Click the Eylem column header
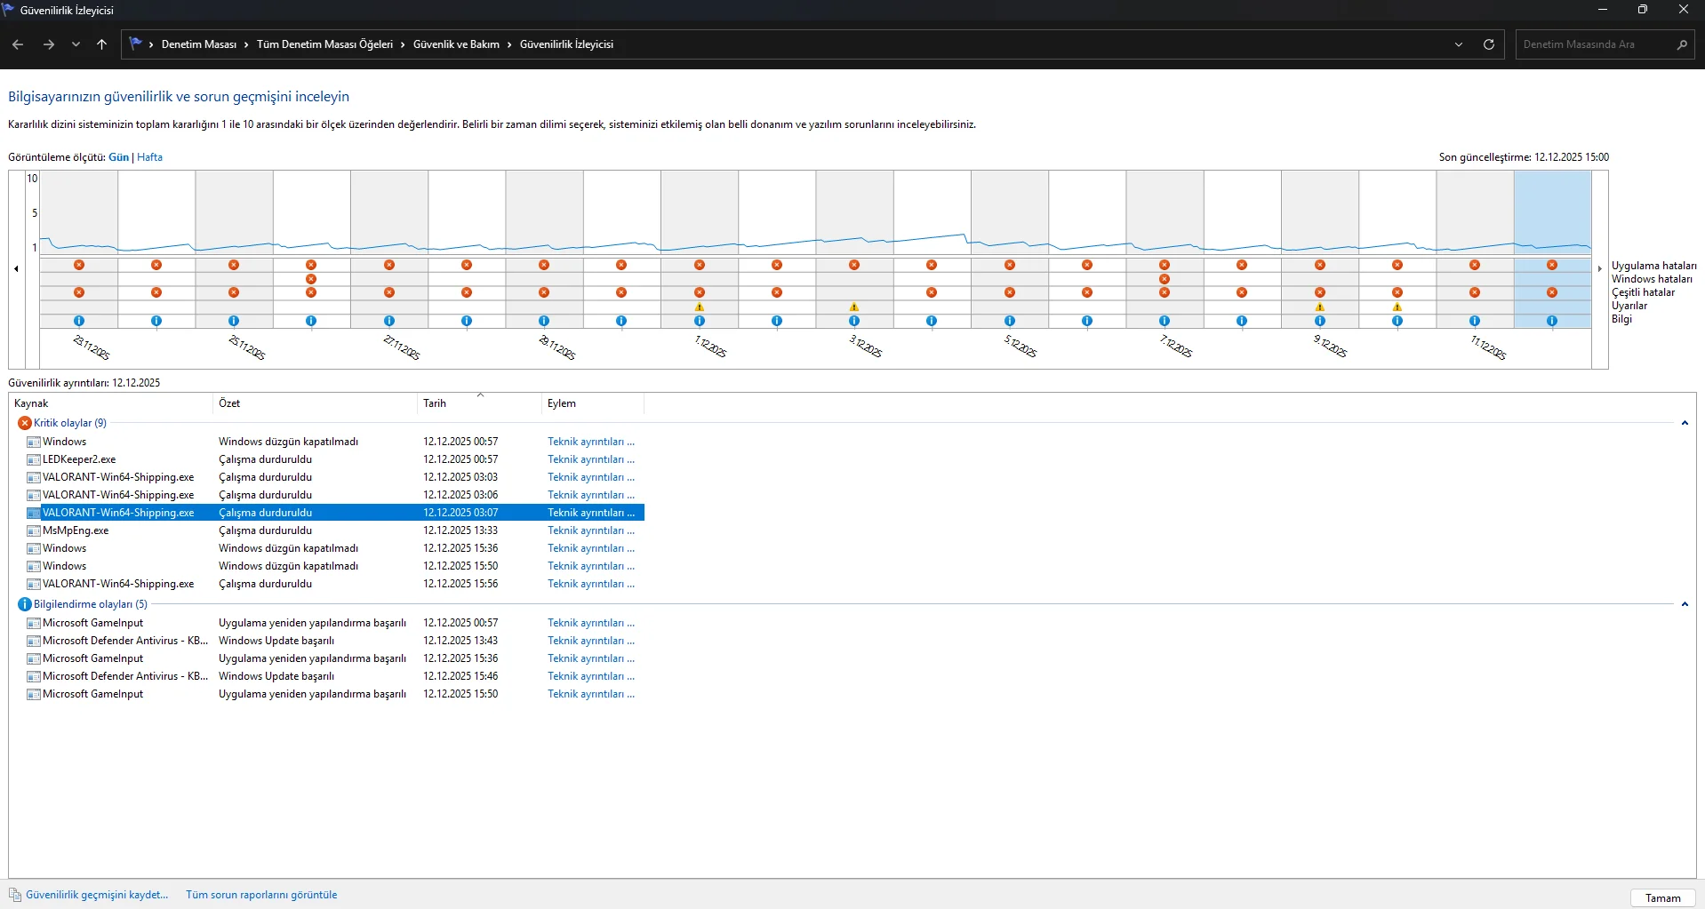Image resolution: width=1705 pixels, height=909 pixels. pyautogui.click(x=592, y=403)
